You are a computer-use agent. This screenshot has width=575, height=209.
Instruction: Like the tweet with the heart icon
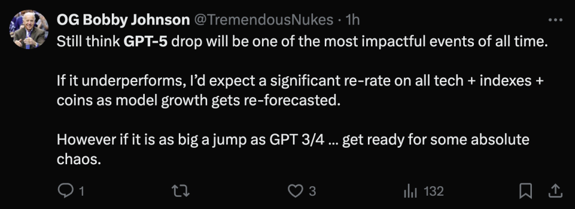(x=295, y=191)
